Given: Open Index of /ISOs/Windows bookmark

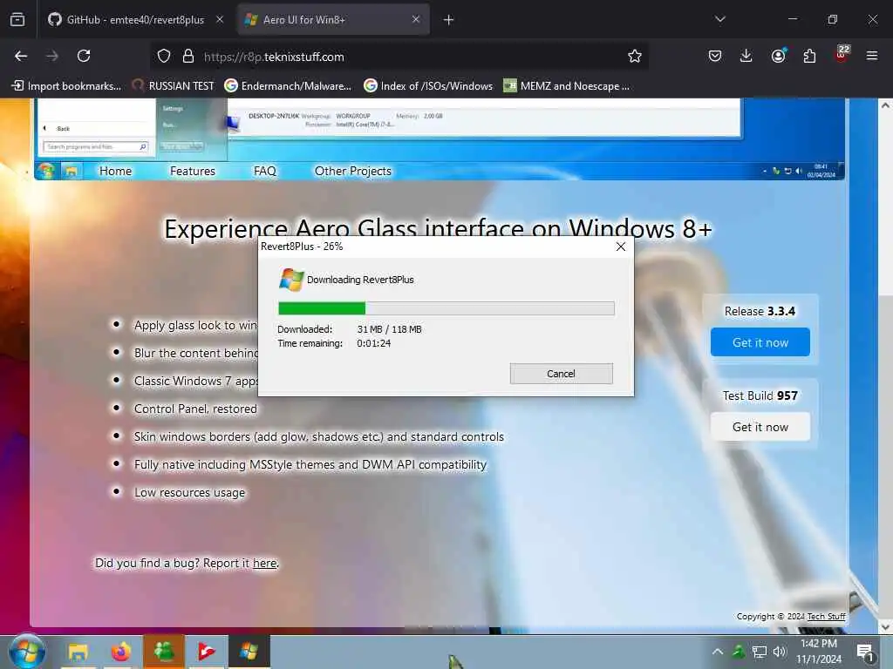Looking at the screenshot, I should pyautogui.click(x=428, y=86).
